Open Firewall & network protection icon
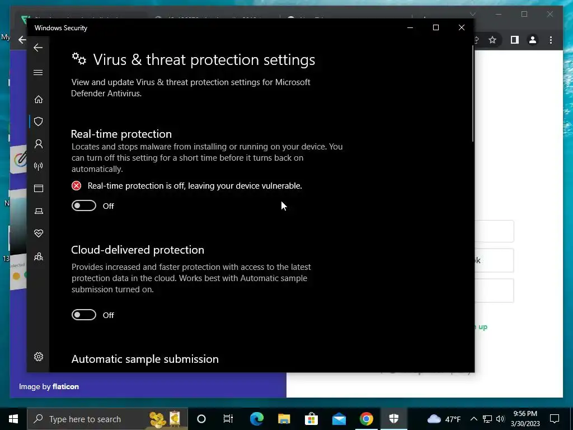Viewport: 573px width, 430px height. point(39,166)
